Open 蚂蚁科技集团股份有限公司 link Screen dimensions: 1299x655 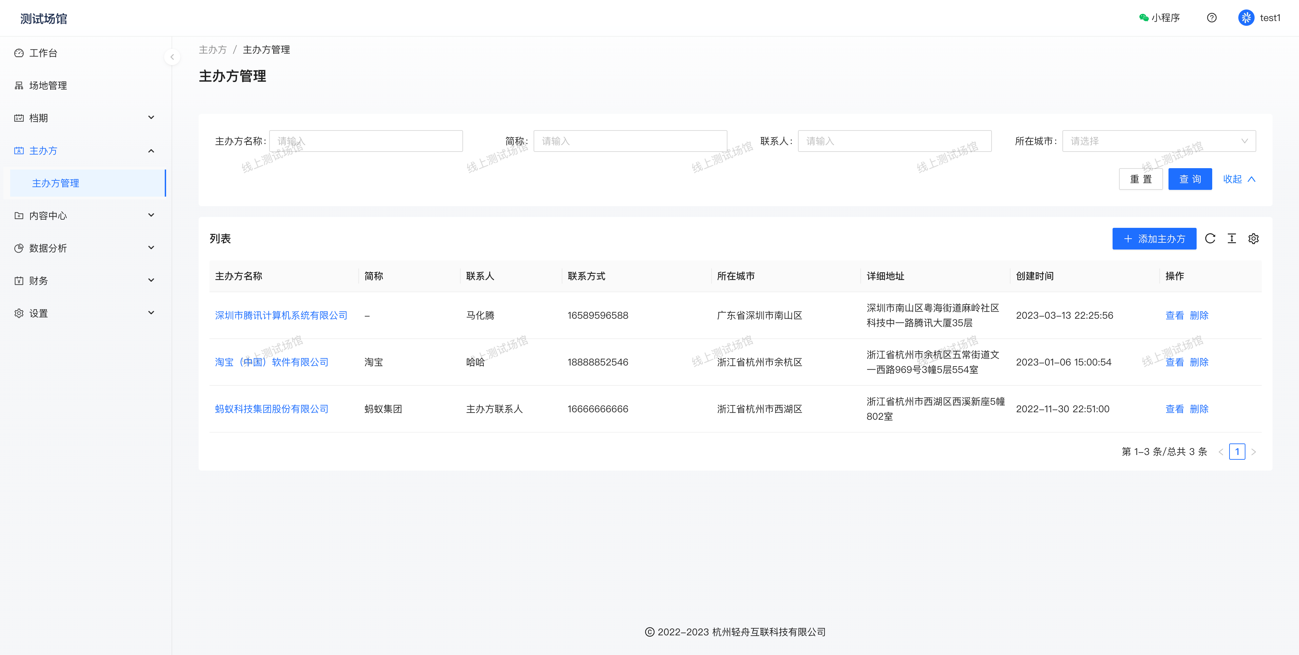click(271, 409)
